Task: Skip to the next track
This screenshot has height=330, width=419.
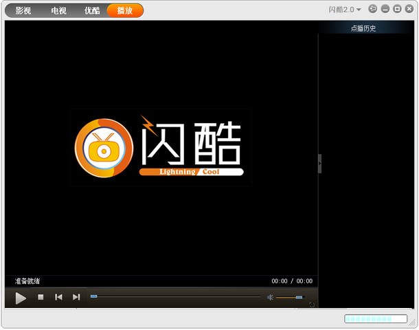Action: point(76,297)
